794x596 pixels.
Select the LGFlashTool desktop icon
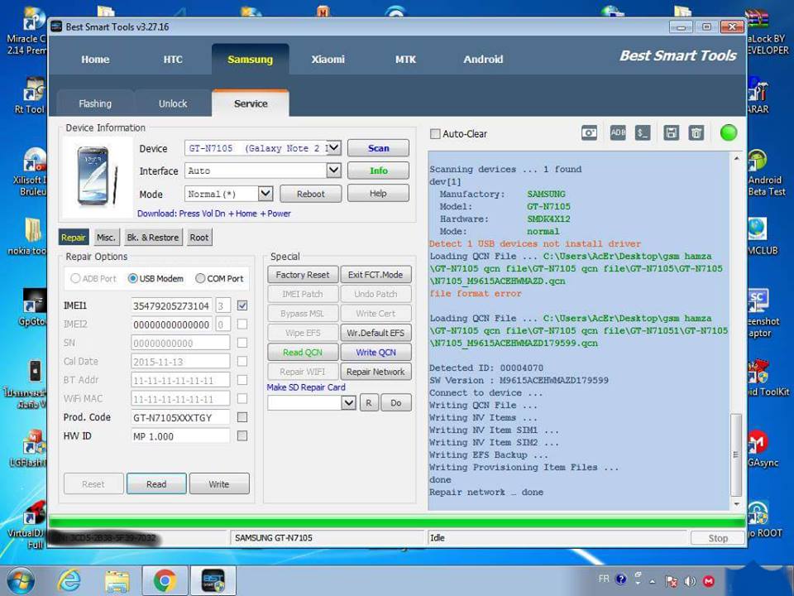point(30,448)
